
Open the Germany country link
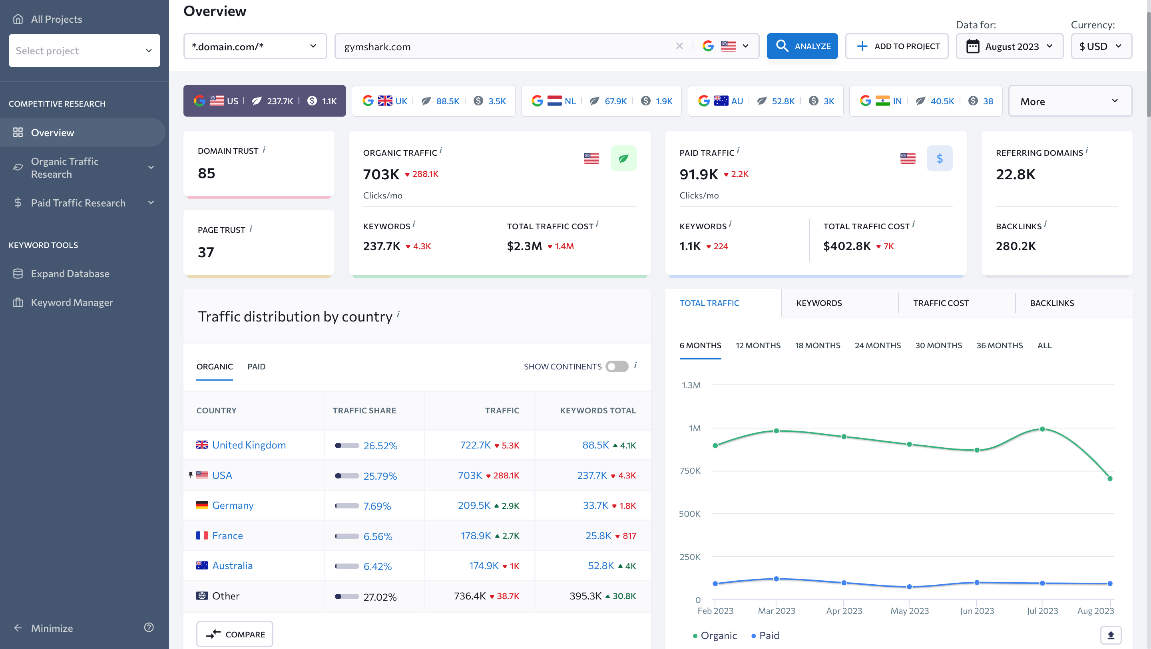tap(232, 505)
